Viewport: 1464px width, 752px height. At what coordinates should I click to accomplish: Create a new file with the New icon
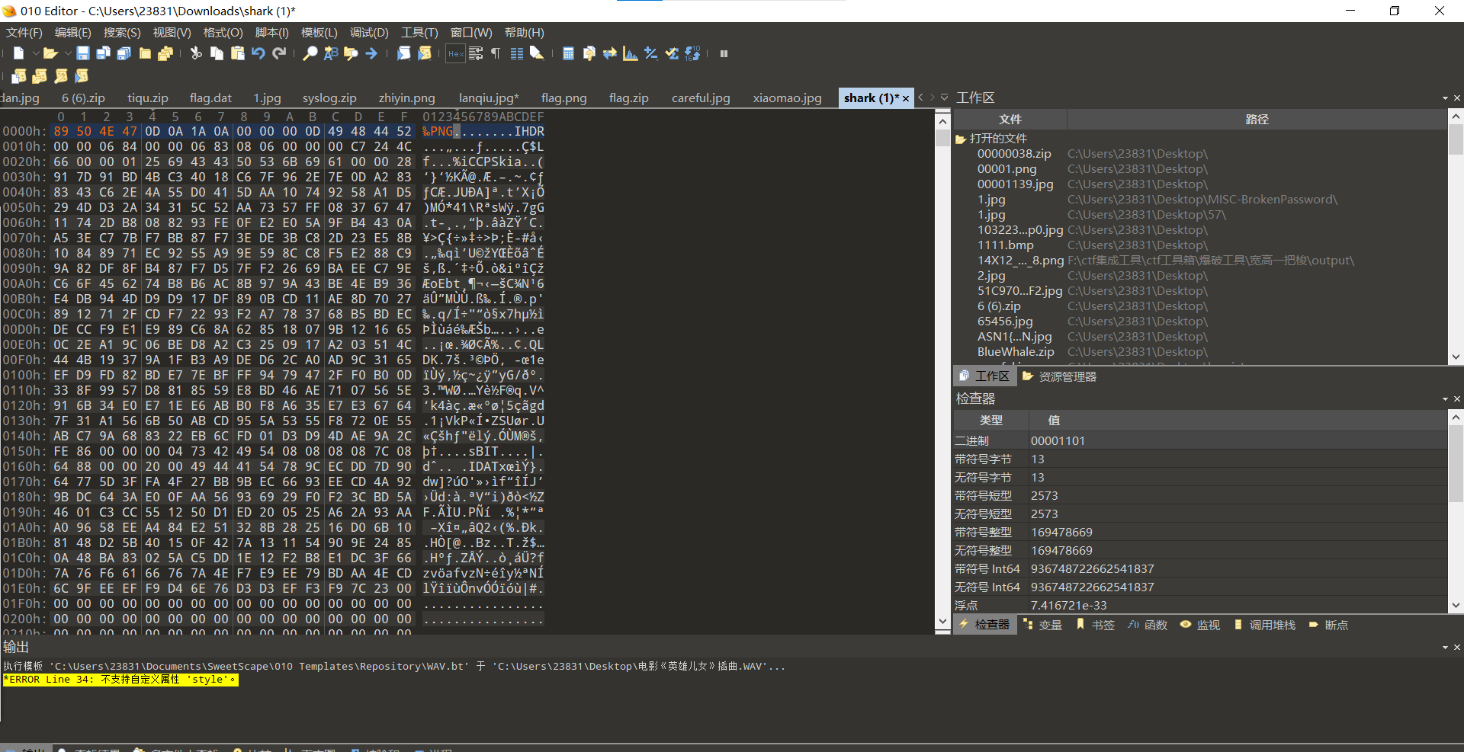[x=18, y=53]
